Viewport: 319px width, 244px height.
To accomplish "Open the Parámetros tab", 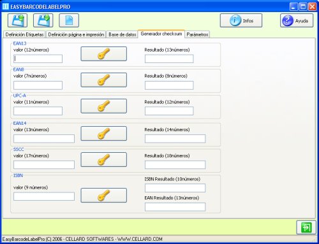I will (x=197, y=34).
